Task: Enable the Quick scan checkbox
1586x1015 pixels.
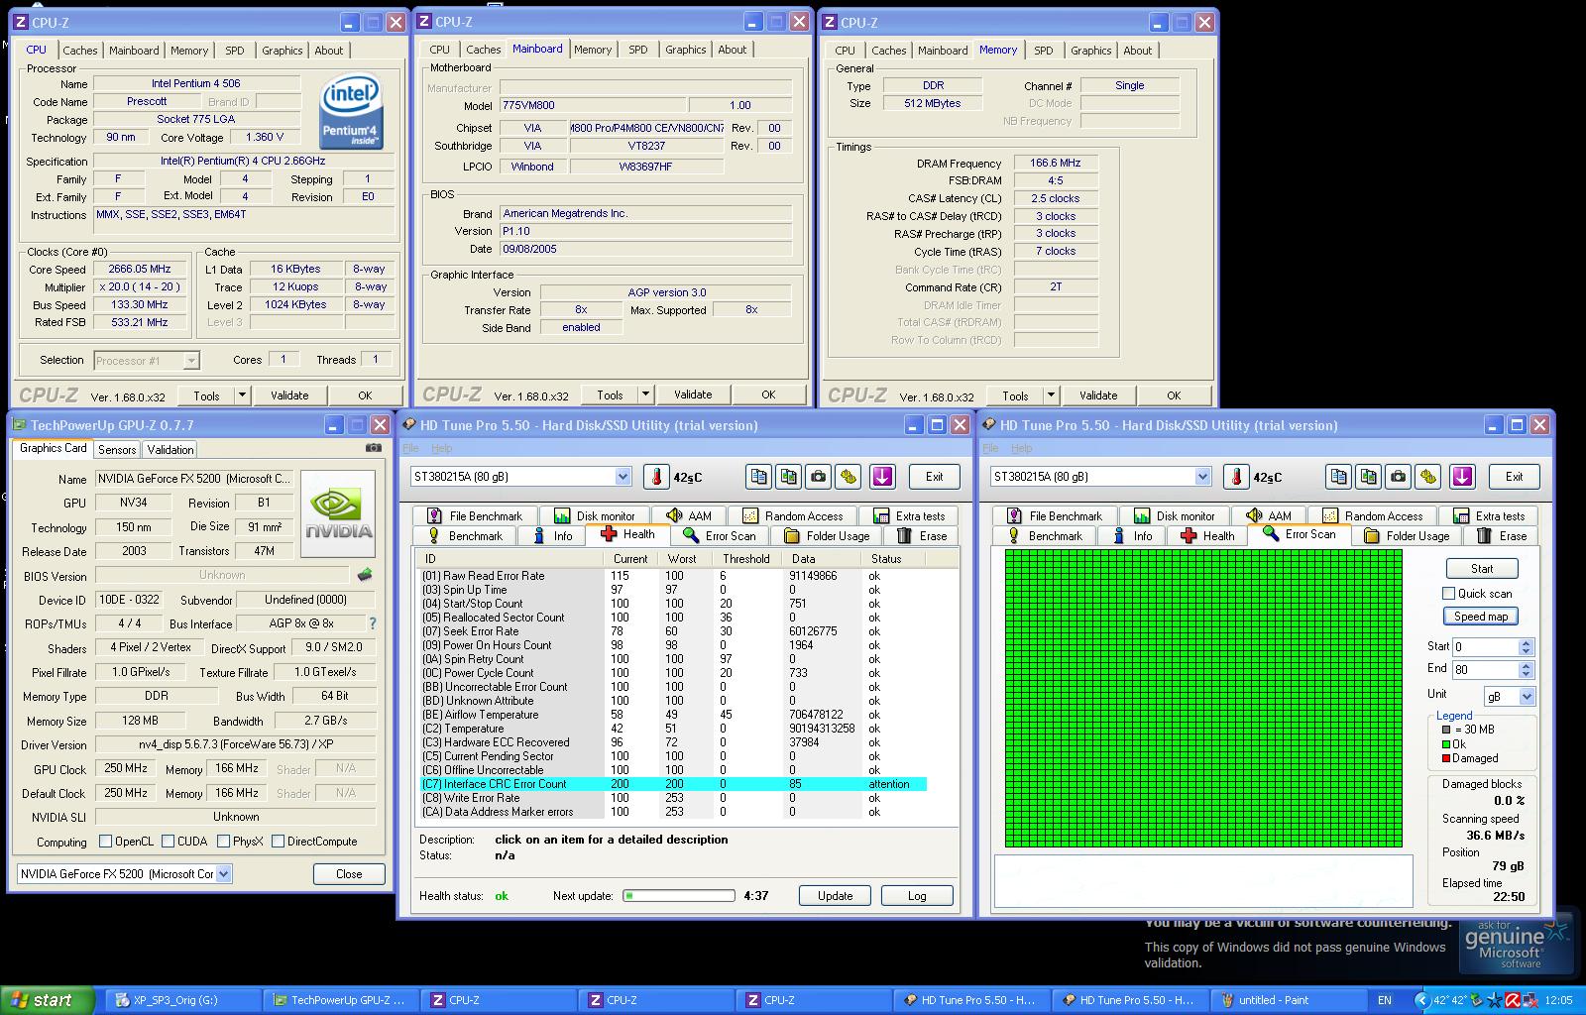Action: coord(1449,594)
